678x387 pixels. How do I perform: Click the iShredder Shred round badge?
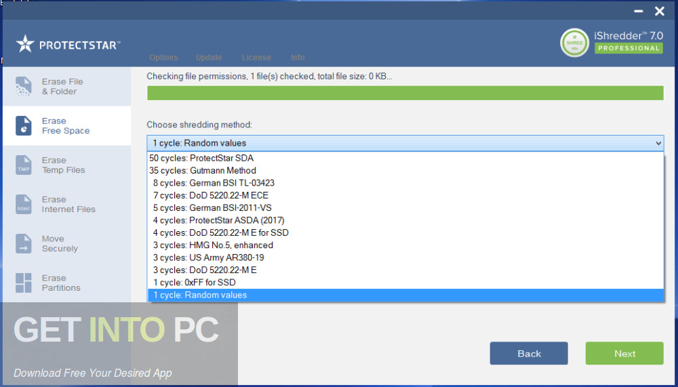pos(574,43)
